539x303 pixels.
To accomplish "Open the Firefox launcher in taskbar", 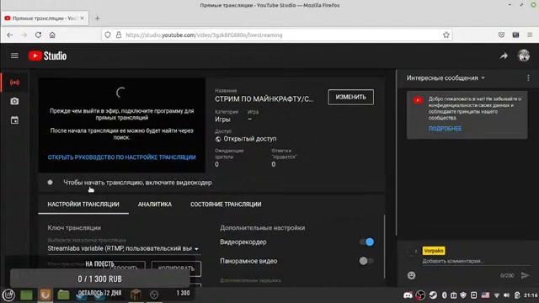I will pos(45,295).
